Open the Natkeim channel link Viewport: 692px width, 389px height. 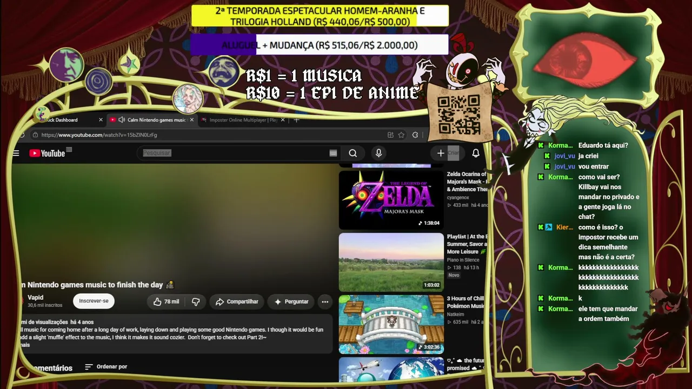pyautogui.click(x=456, y=314)
